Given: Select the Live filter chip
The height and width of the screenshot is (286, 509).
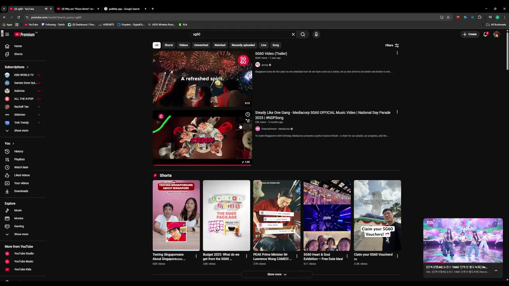Looking at the screenshot, I should pyautogui.click(x=264, y=45).
